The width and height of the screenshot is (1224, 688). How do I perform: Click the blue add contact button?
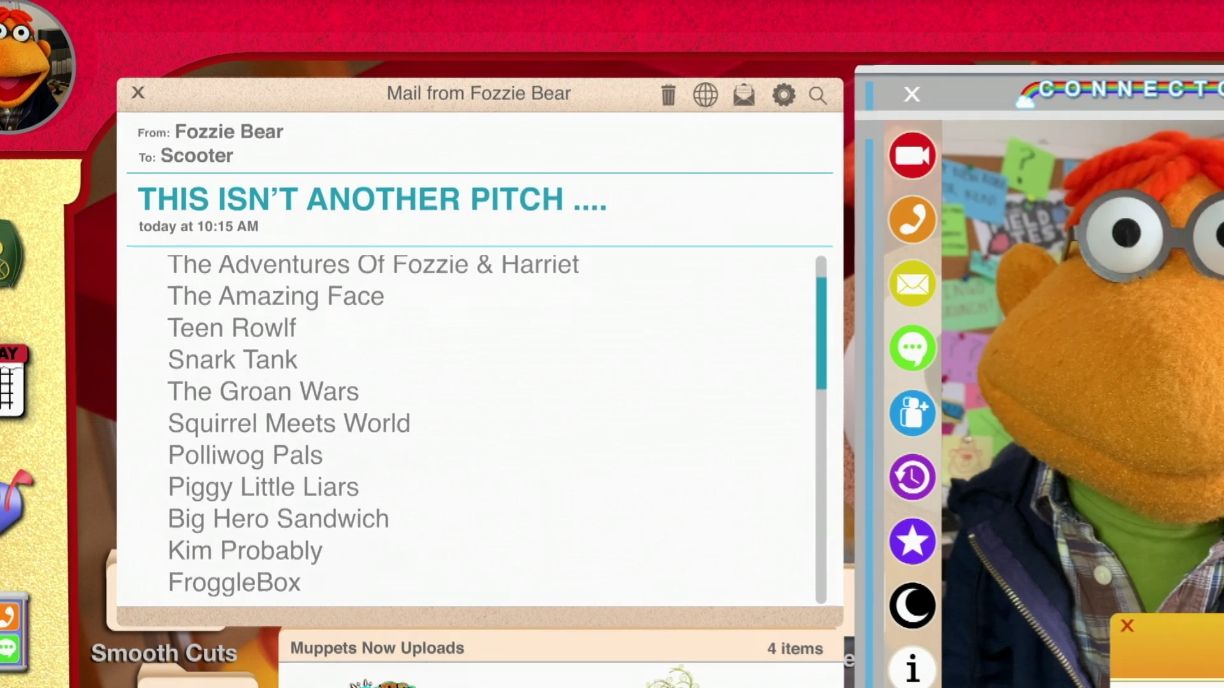click(912, 413)
